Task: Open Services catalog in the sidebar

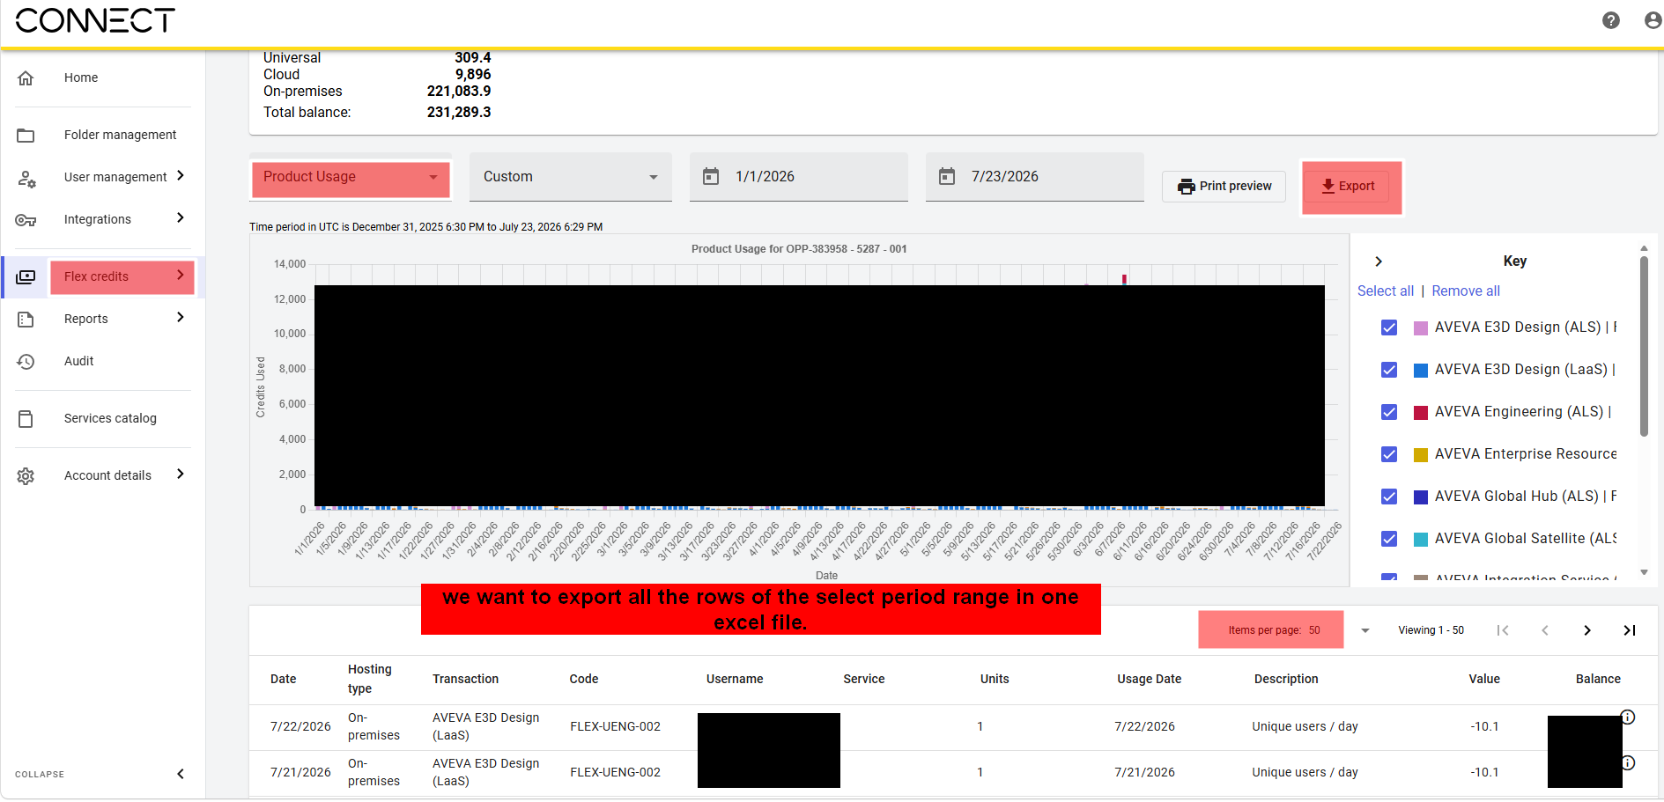Action: 110,418
